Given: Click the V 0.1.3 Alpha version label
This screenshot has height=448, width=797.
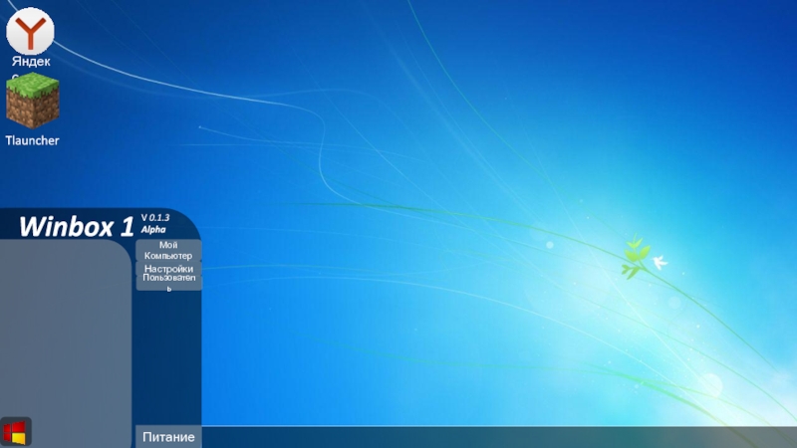Looking at the screenshot, I should [154, 222].
